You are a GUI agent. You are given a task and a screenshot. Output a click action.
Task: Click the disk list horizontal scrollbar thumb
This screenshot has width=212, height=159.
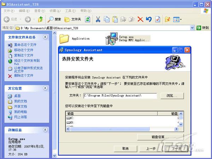110,129
